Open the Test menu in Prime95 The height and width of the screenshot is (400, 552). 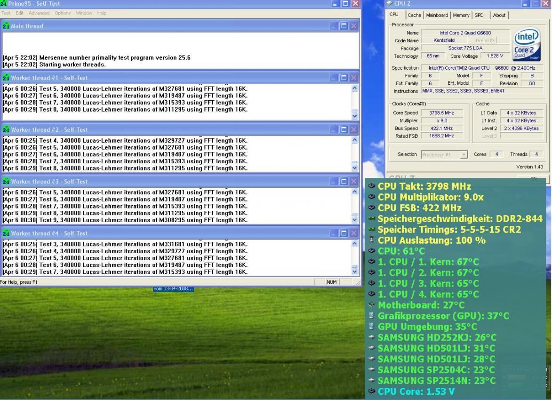(x=6, y=13)
